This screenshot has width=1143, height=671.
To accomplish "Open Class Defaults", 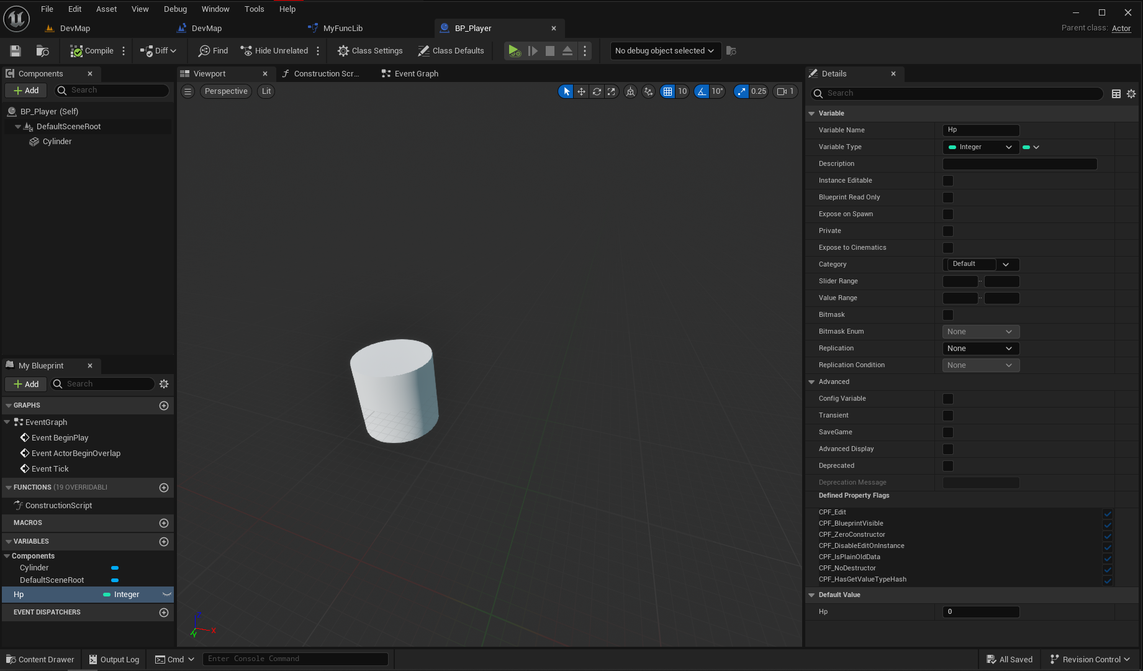I will pos(451,51).
